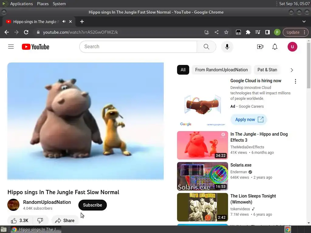Open Google Cloud is hiring ad title
Viewport: 311px width, 233px height.
click(x=256, y=81)
